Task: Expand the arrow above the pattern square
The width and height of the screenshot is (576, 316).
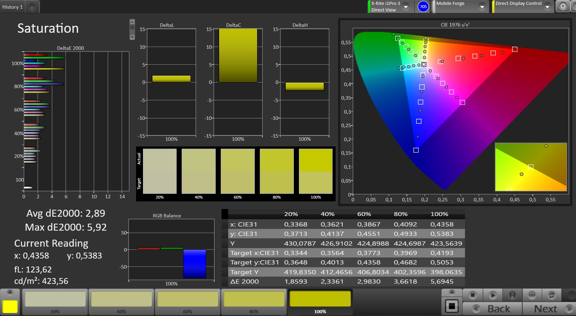Action: coord(451,292)
